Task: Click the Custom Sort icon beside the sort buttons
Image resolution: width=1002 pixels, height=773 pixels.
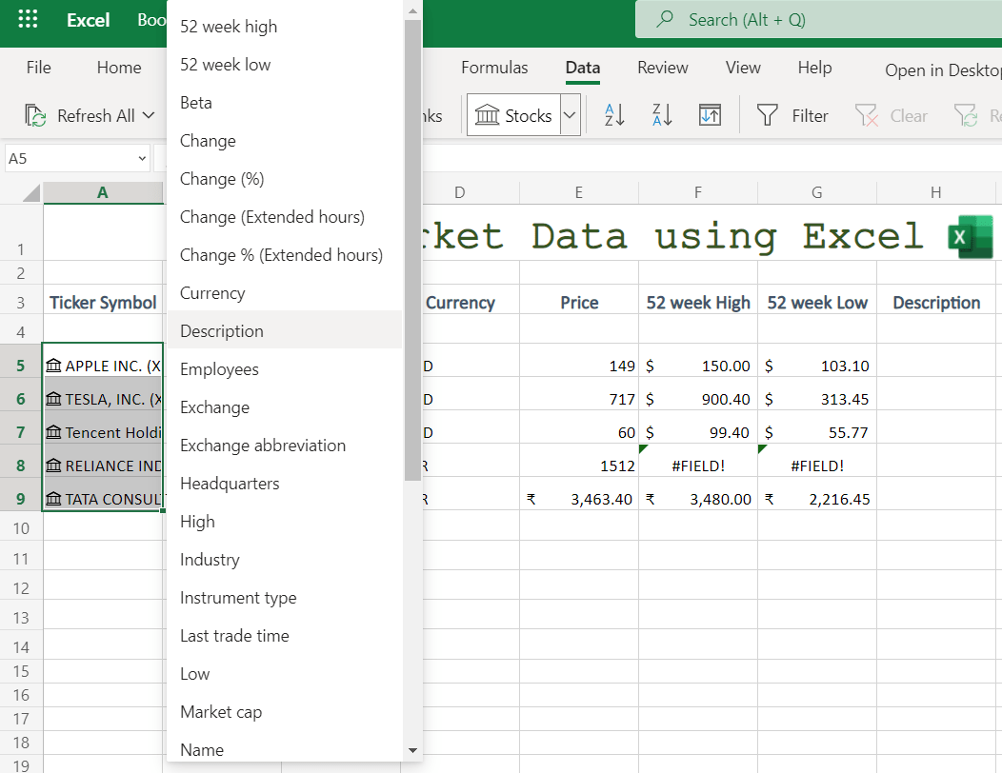Action: tap(709, 114)
